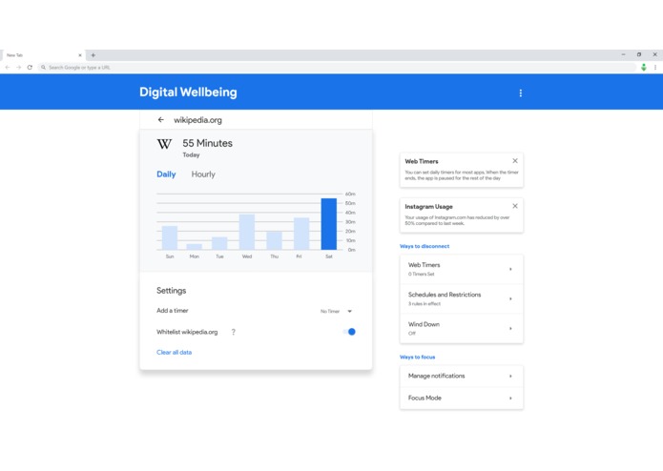Open Web Timers under Ways to disconnect
Screen dimensions: 663x471
pyautogui.click(x=462, y=269)
